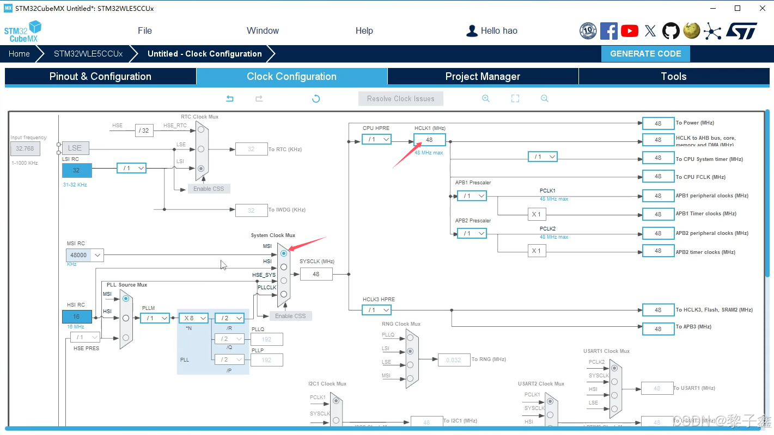This screenshot has width=774, height=435.
Task: Select MSI in System Clock Mux
Action: [x=284, y=253]
